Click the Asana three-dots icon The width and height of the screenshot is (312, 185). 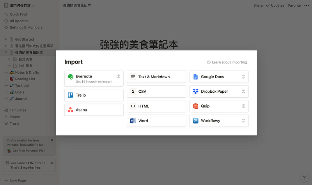point(71,110)
